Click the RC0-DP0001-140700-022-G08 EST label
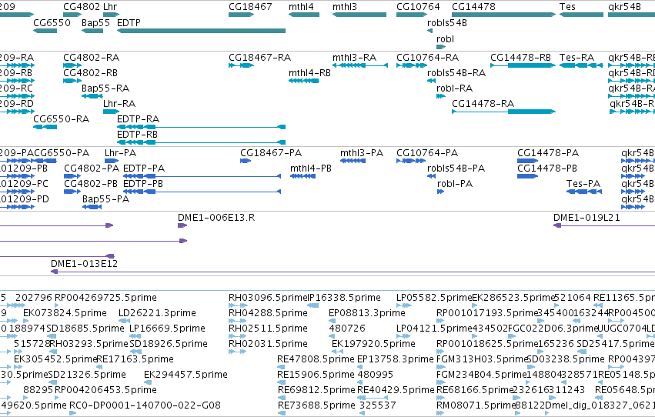Screen dimensions: 655x417 [x=145, y=405]
